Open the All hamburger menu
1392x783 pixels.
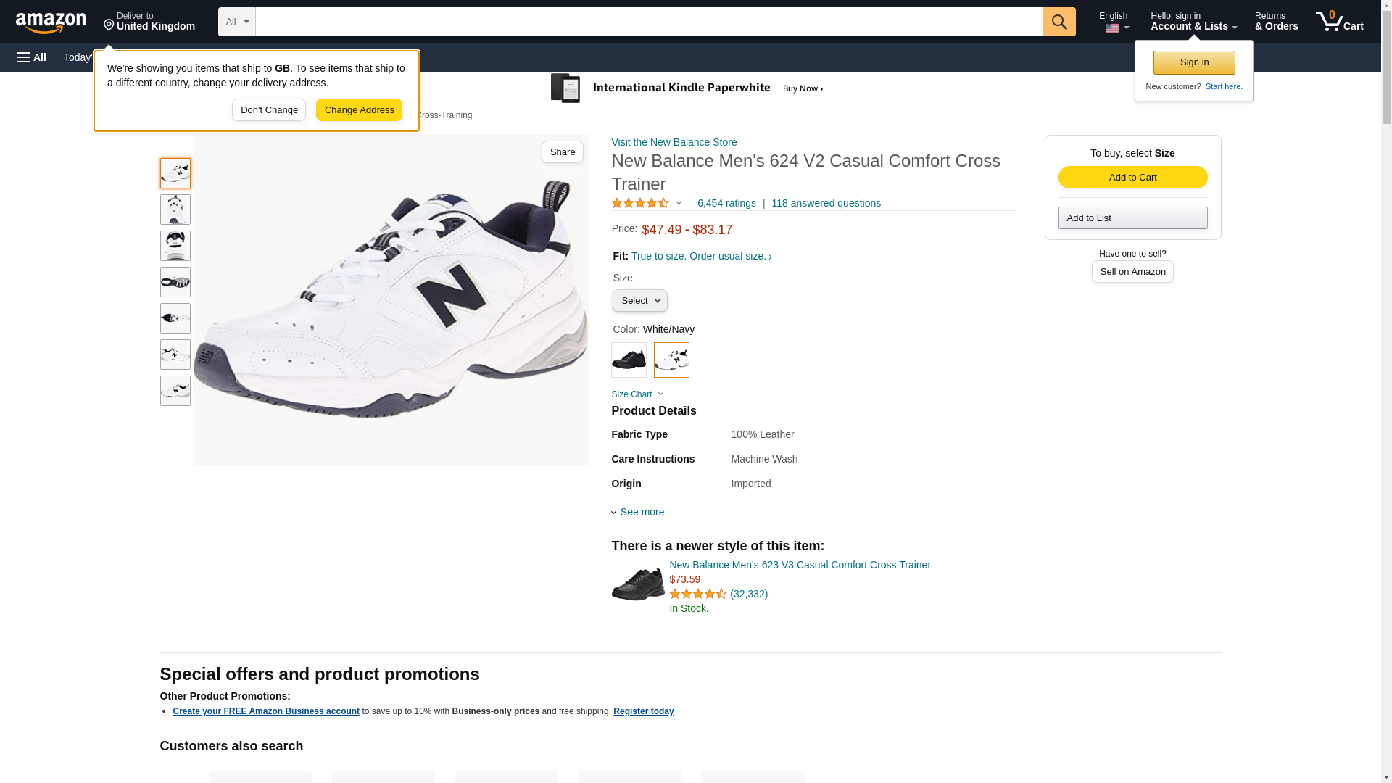pyautogui.click(x=32, y=57)
